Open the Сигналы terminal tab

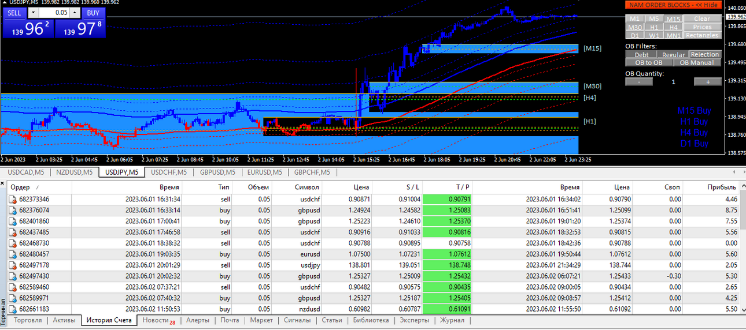[x=297, y=320]
